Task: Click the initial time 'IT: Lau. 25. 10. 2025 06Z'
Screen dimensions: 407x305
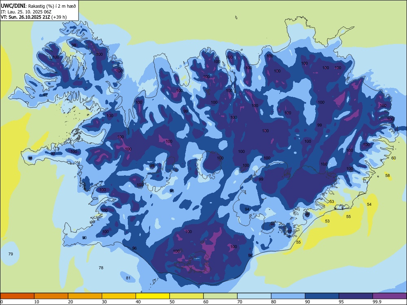Action: (26, 12)
